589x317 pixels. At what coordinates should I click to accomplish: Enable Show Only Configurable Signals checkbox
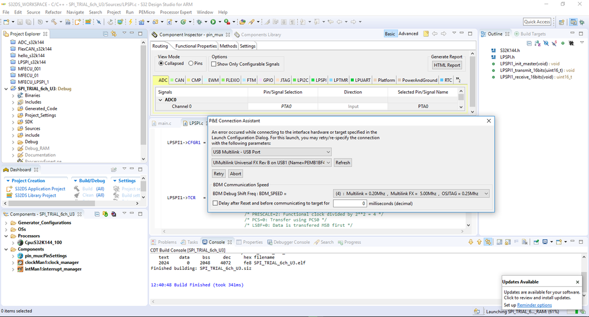[x=215, y=64]
